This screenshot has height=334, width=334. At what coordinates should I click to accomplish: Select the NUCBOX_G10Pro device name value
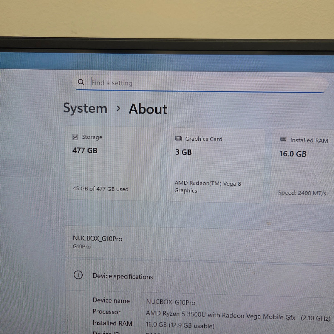click(171, 302)
